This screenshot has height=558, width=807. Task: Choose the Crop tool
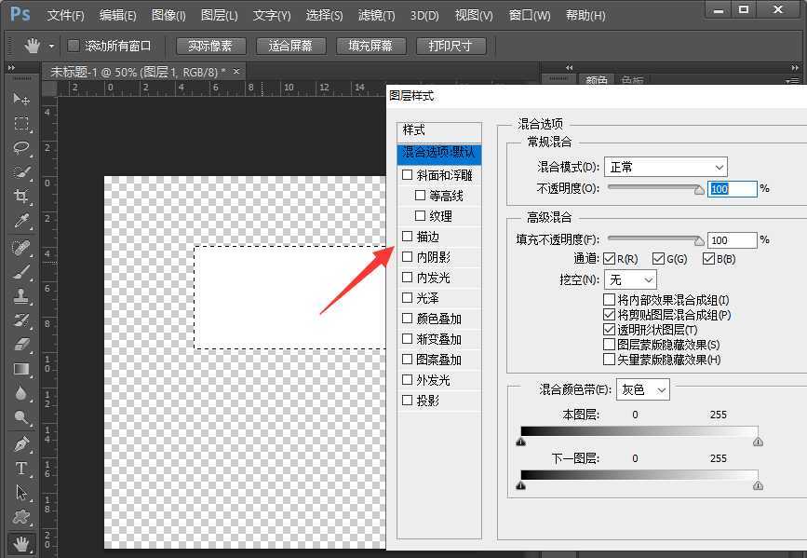20,197
